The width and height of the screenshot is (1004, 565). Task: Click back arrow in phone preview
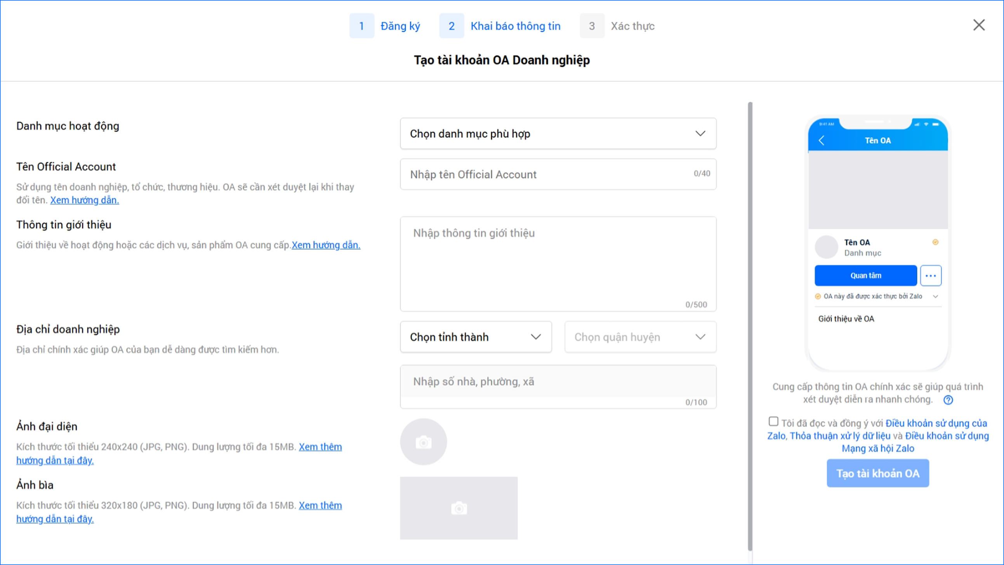click(x=822, y=140)
